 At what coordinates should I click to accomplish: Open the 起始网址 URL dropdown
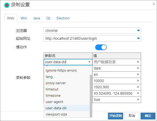(138, 39)
